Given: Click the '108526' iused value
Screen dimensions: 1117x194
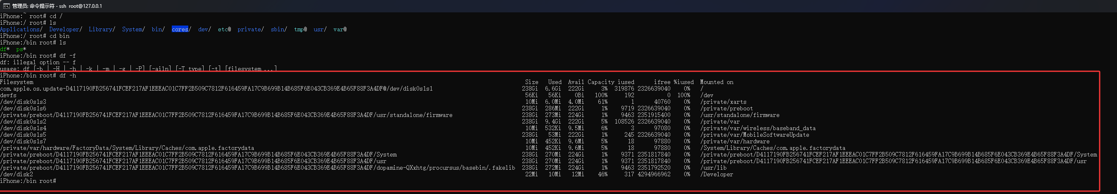Looking at the screenshot, I should point(624,122).
